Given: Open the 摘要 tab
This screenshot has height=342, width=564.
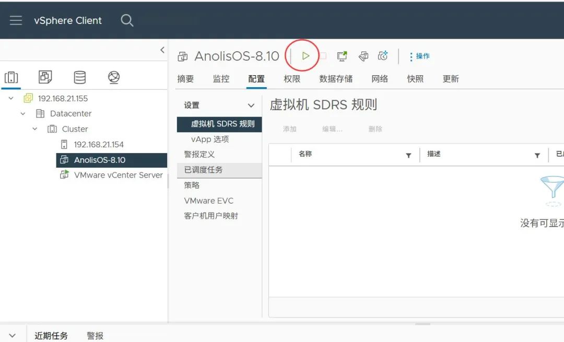Looking at the screenshot, I should pos(185,79).
